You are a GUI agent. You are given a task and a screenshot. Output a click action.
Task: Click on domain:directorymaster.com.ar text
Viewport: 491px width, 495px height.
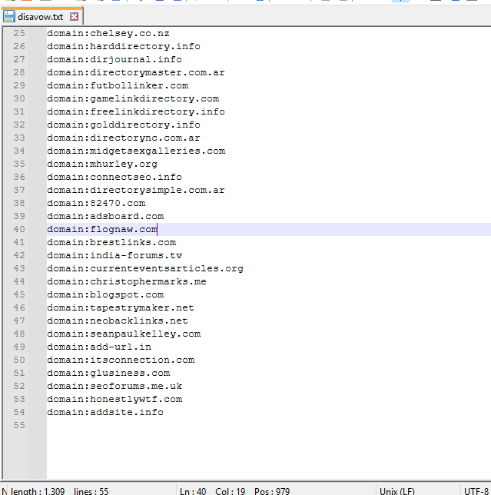[x=136, y=72]
